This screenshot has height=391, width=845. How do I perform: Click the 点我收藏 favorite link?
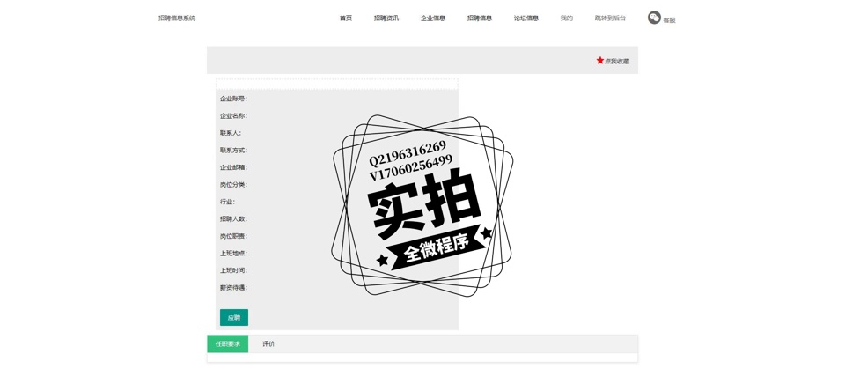coord(616,62)
